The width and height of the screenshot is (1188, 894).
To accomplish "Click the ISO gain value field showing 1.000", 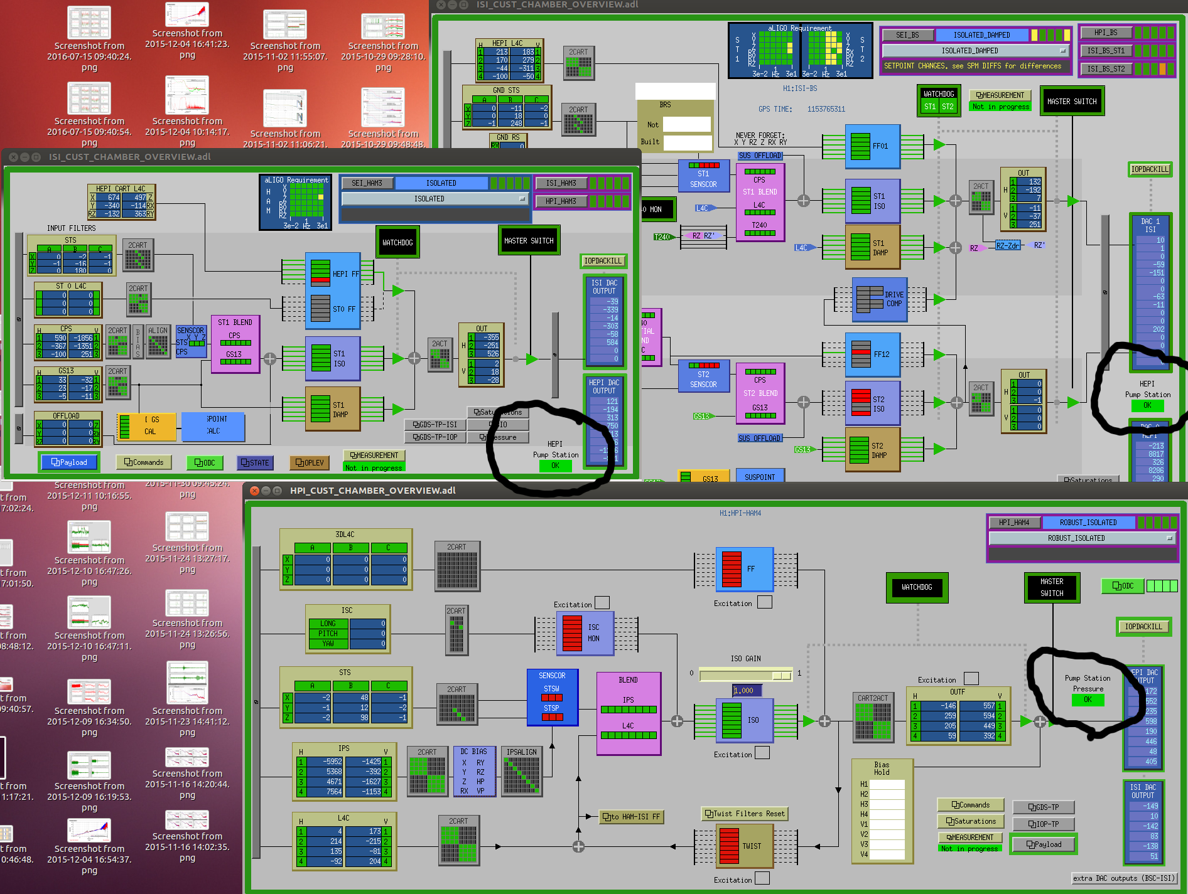I will click(x=747, y=691).
